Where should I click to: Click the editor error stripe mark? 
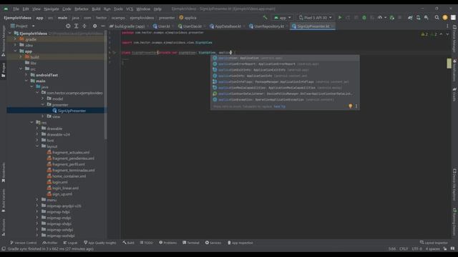click(449, 64)
